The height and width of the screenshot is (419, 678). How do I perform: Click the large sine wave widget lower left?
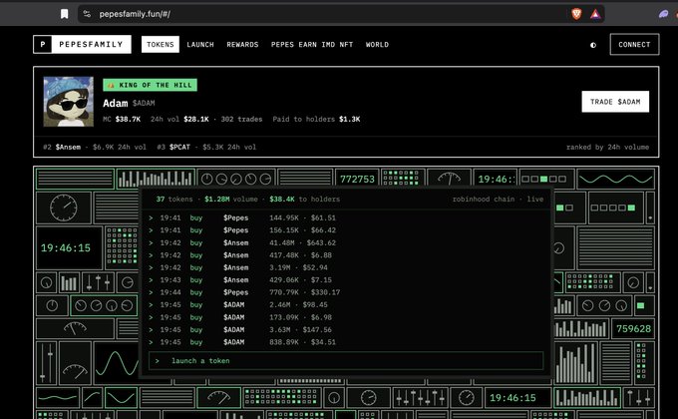point(116,363)
